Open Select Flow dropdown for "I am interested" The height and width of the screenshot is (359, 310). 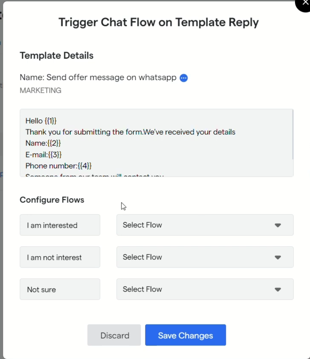205,225
